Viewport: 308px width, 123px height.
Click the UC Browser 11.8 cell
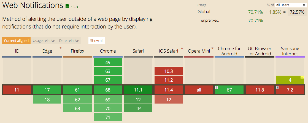click(260, 90)
